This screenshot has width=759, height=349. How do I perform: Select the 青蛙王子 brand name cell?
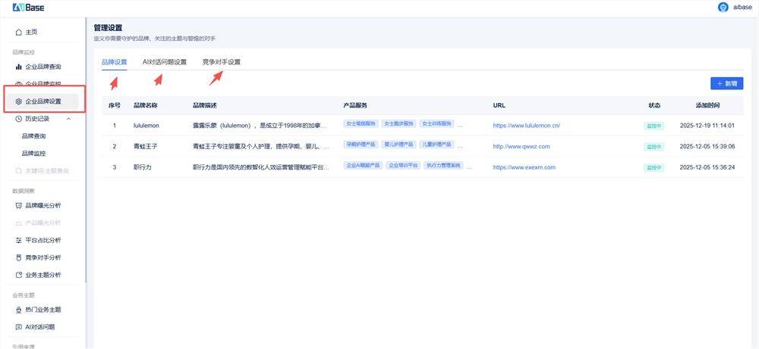(146, 146)
